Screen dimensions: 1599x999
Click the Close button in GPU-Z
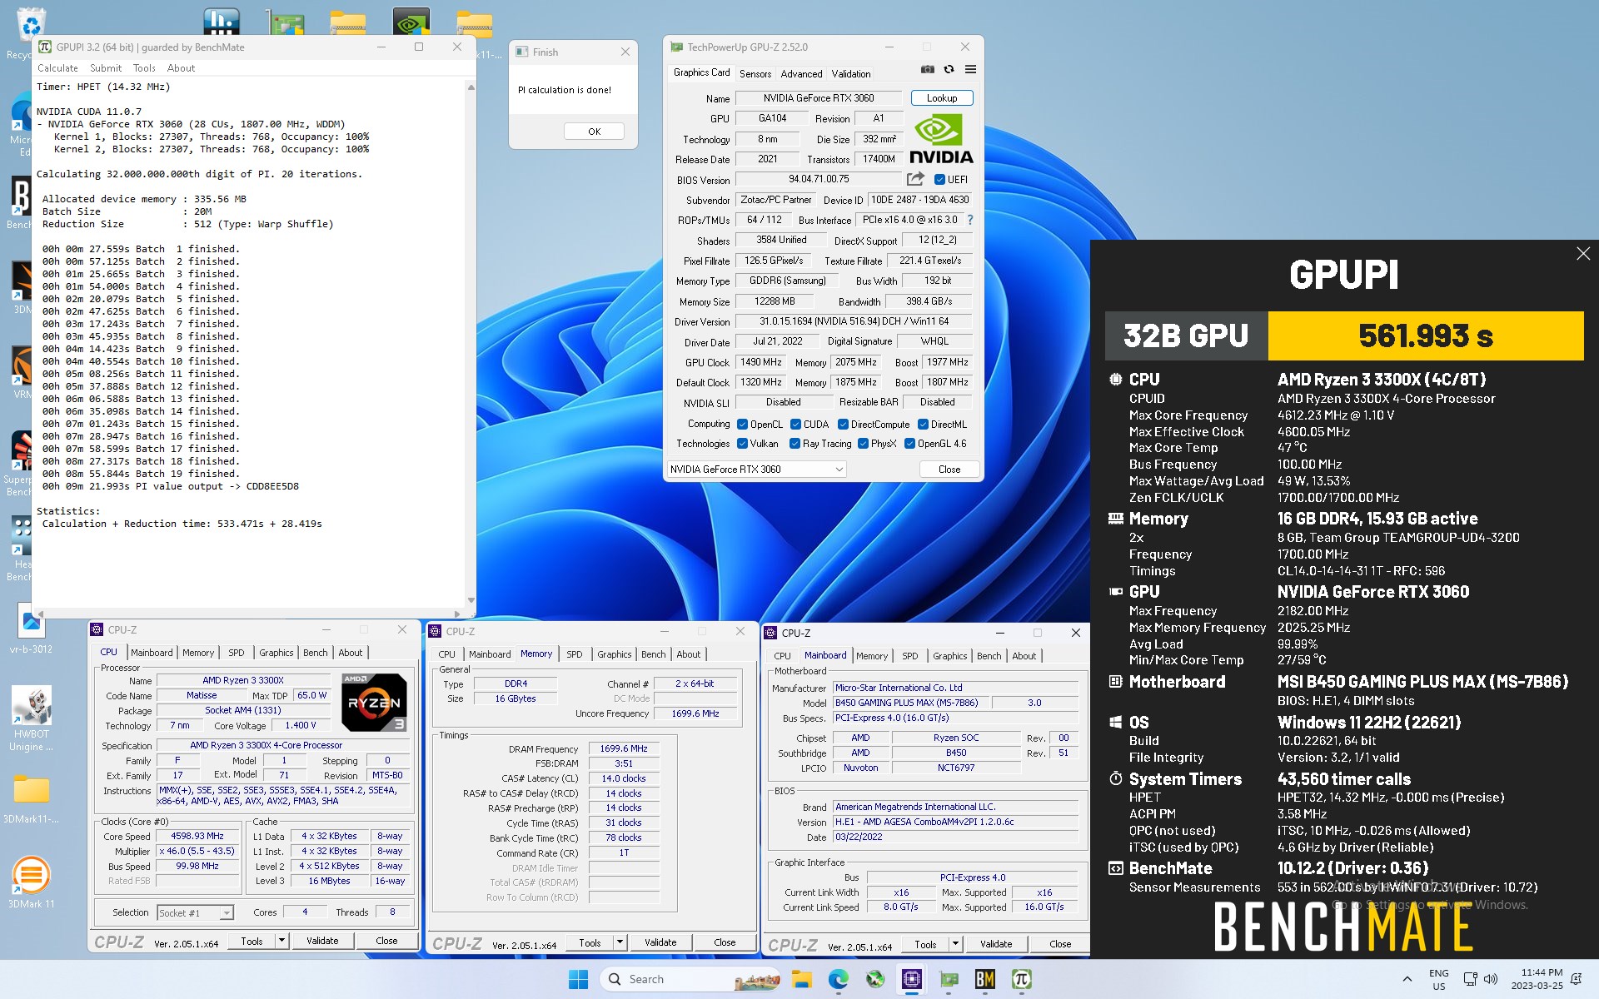pyautogui.click(x=949, y=470)
